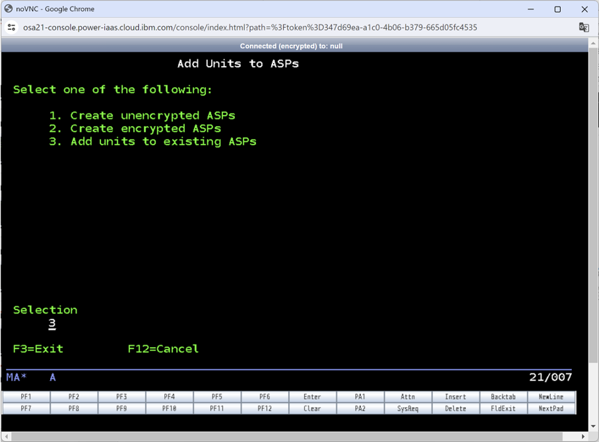Click the F3=Exit text
Screen dimensions: 599x442
point(38,349)
